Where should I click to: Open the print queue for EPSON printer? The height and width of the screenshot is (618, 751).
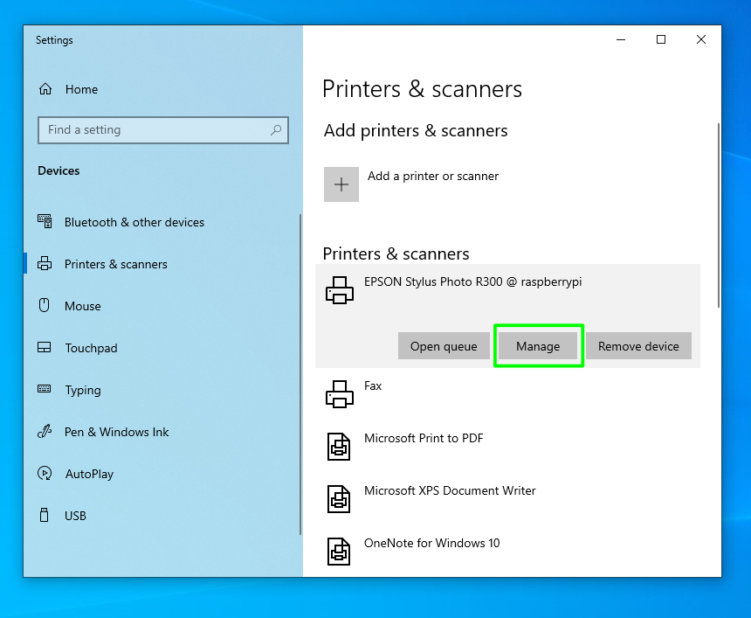(x=444, y=345)
